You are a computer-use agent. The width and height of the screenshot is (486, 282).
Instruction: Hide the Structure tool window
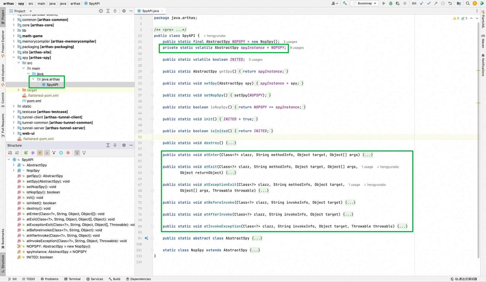(x=131, y=145)
